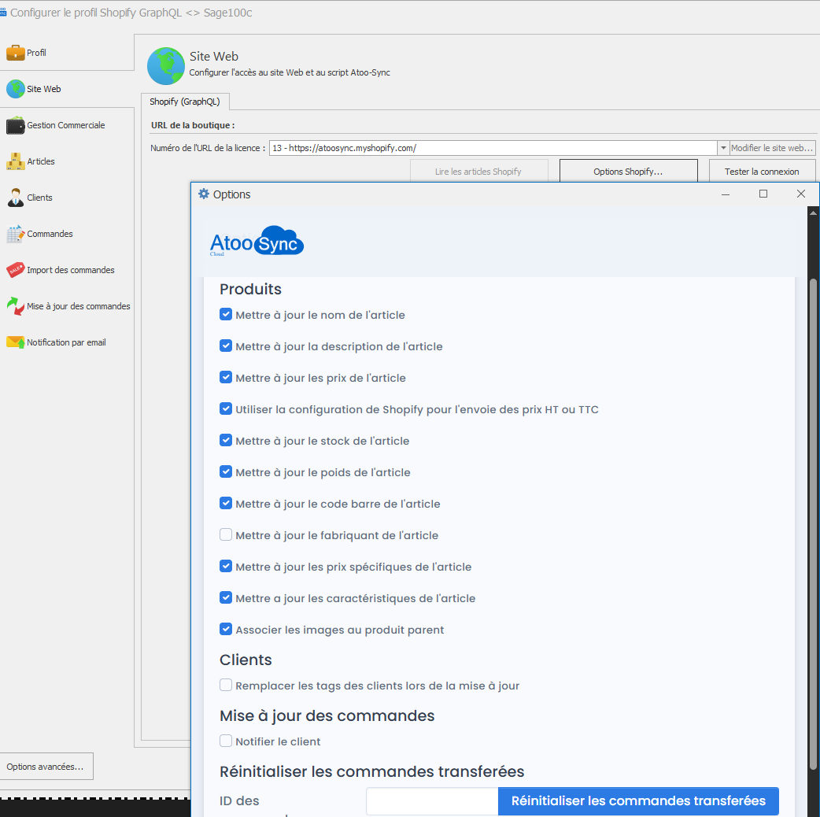Click the licence URL combo box field

point(493,148)
